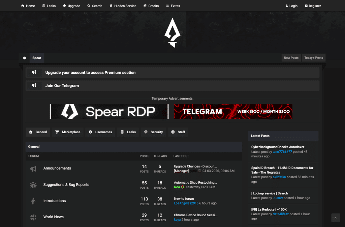Image resolution: width=345 pixels, height=227 pixels.
Task: Click the Security tab icon
Action: pos(146,132)
